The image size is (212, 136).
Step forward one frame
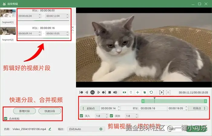point(98,92)
